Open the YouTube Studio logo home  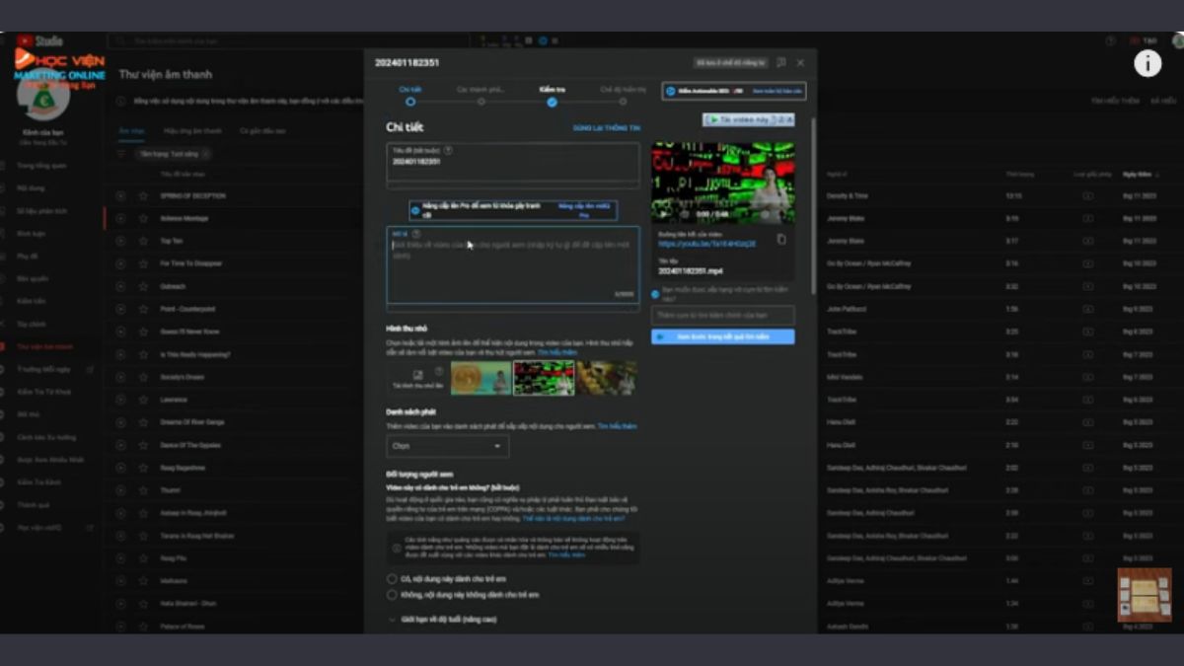(39, 41)
